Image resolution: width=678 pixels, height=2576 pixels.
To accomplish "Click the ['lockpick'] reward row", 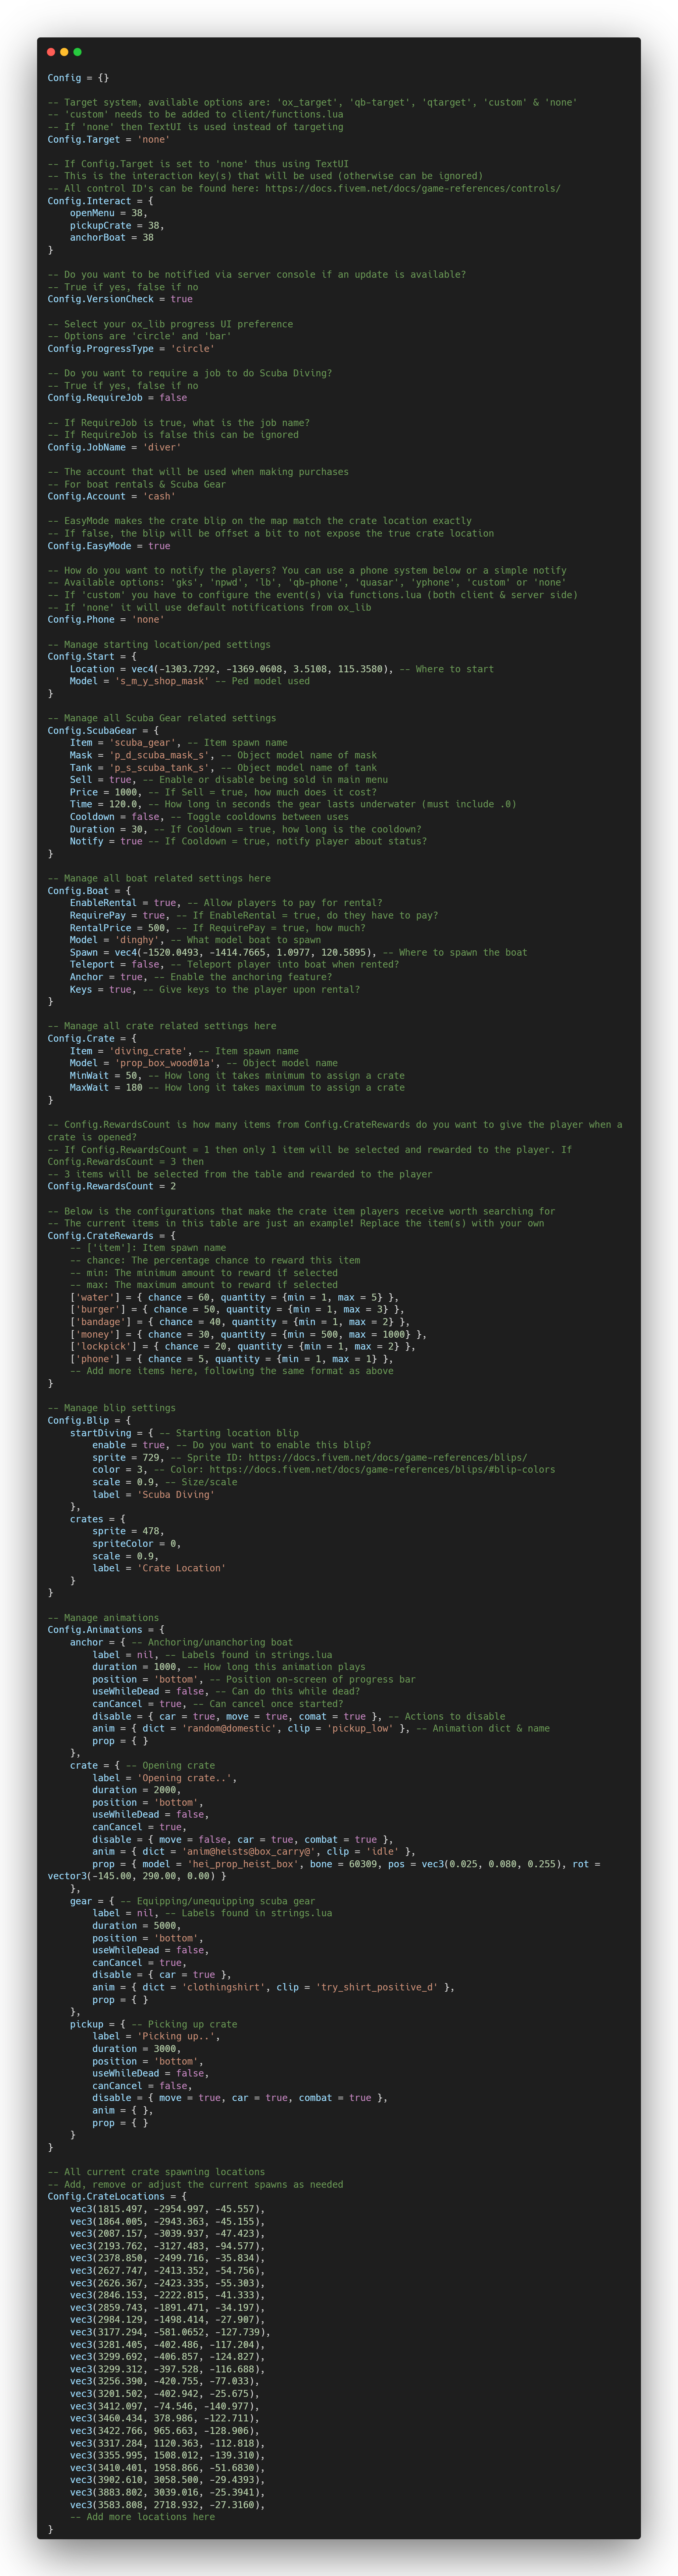I will click(243, 1346).
